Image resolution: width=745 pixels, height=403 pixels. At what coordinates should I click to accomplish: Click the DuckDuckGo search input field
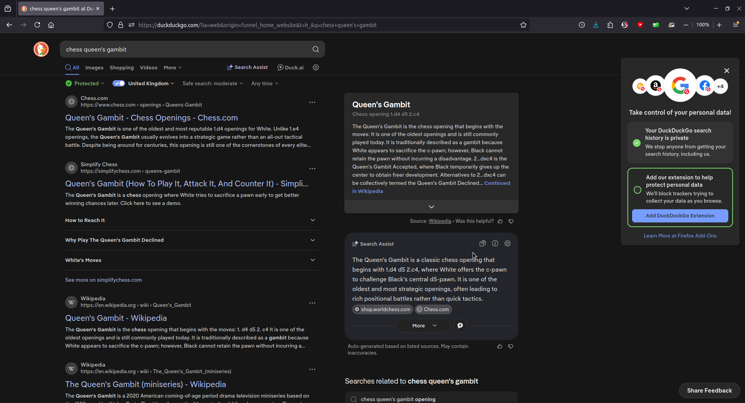(186, 49)
